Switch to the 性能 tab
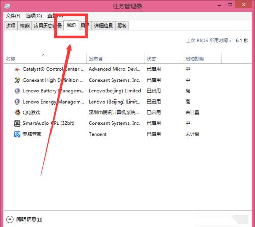 (x=24, y=26)
